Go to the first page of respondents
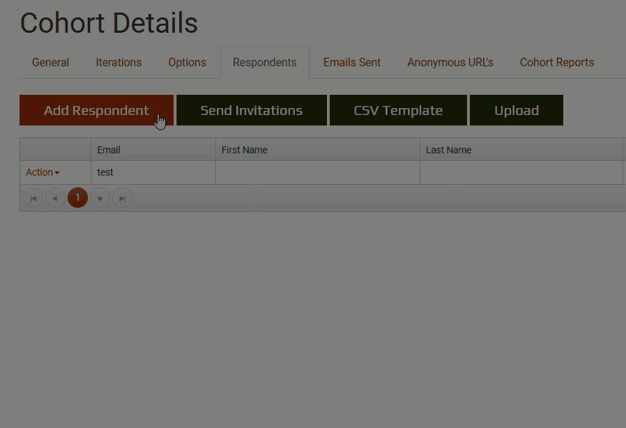This screenshot has width=626, height=428. click(33, 199)
